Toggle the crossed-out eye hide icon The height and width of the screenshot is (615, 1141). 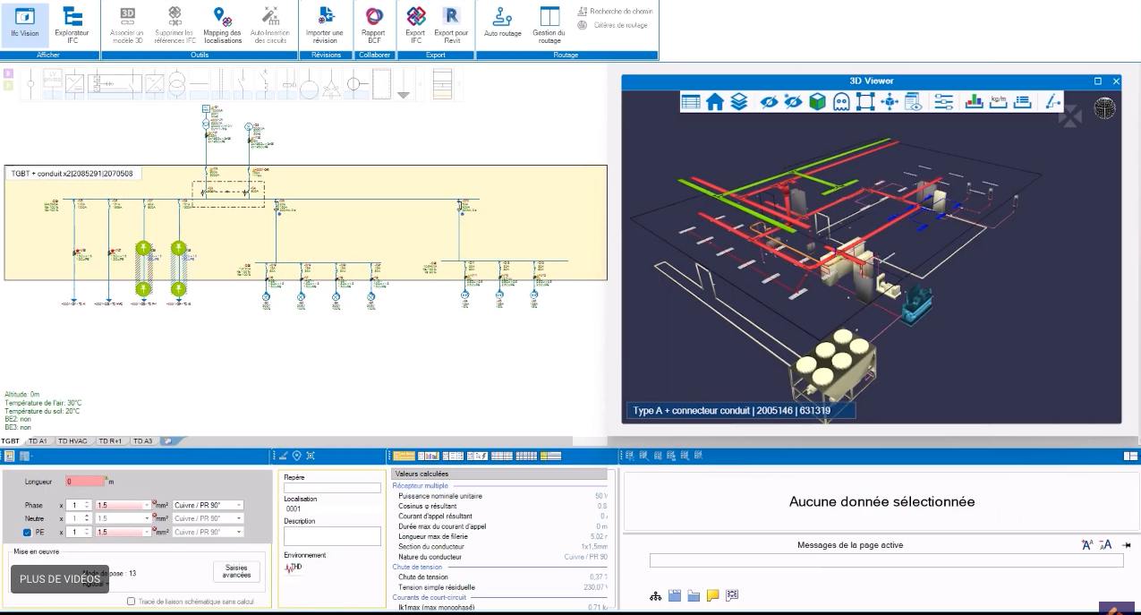(768, 102)
